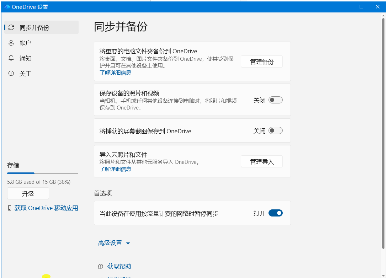The image size is (388, 278).
Task: Click the storage usage progress bar
Action: [43, 173]
